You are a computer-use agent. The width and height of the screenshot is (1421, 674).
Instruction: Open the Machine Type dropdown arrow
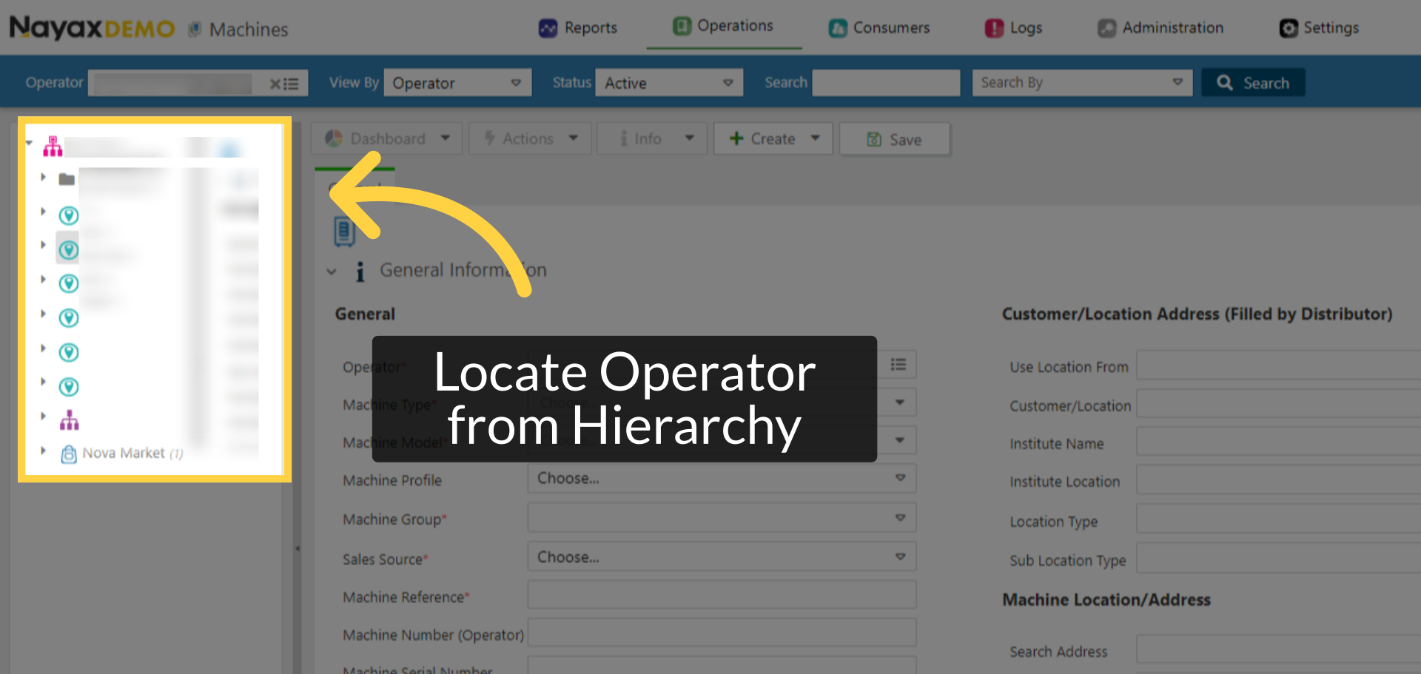click(x=900, y=402)
